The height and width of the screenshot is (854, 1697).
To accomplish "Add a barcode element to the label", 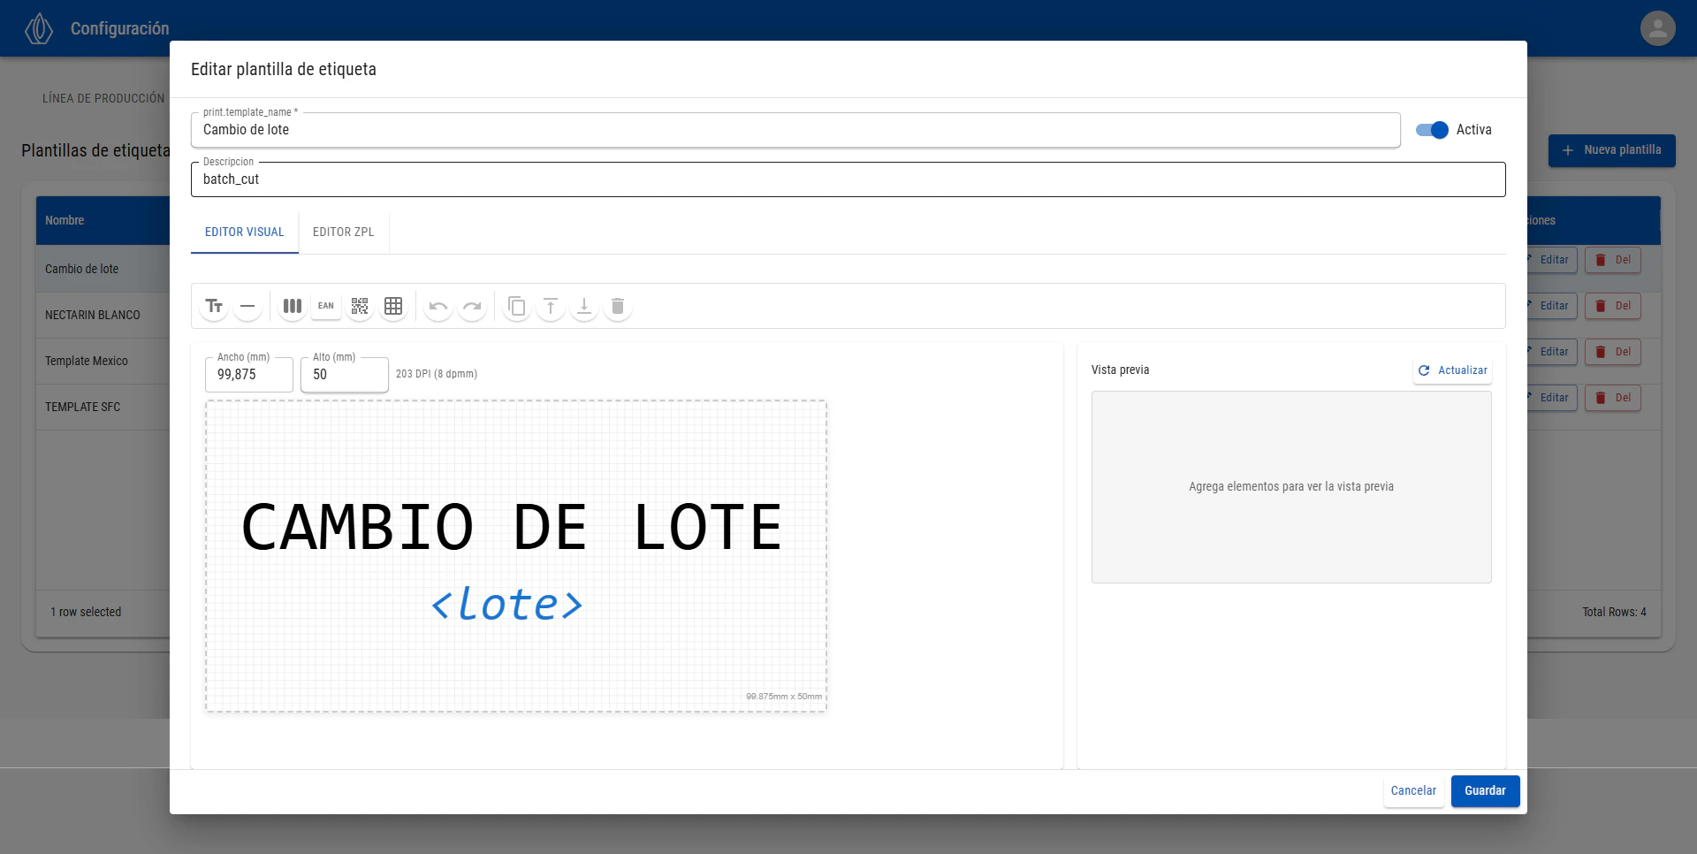I will [x=292, y=306].
